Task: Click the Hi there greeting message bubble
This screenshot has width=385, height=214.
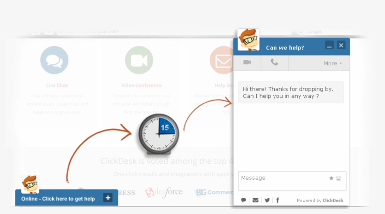Action: (291, 92)
